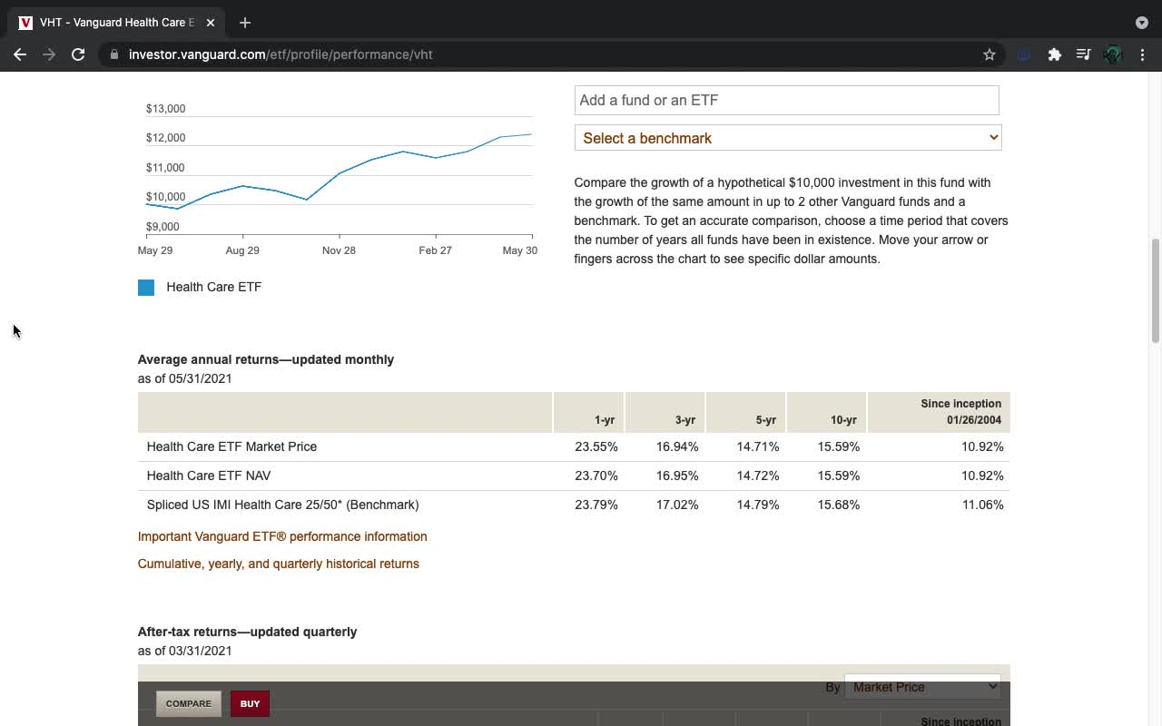The width and height of the screenshot is (1162, 726).
Task: Click the Nov 28 chart date label
Action: (339, 250)
